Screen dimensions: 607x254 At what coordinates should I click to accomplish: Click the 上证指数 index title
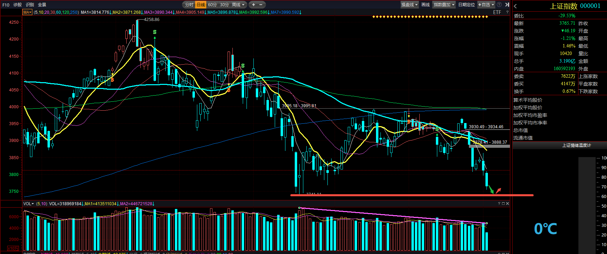pos(564,6)
